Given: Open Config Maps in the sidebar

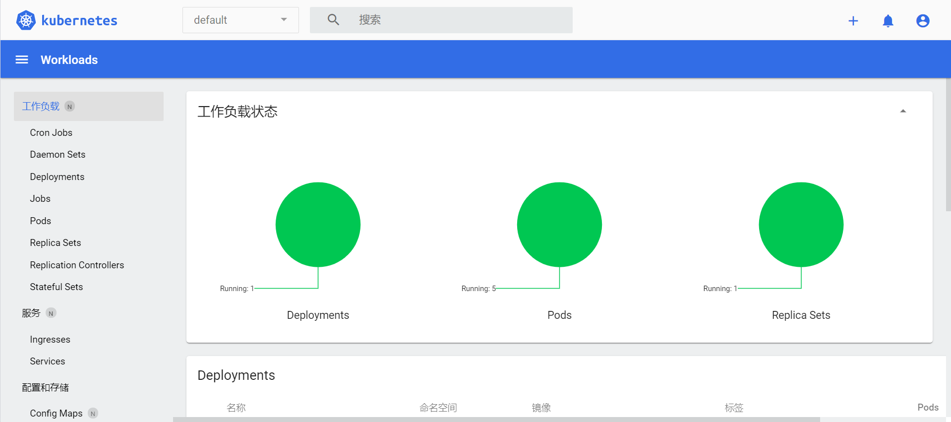Looking at the screenshot, I should tap(56, 413).
